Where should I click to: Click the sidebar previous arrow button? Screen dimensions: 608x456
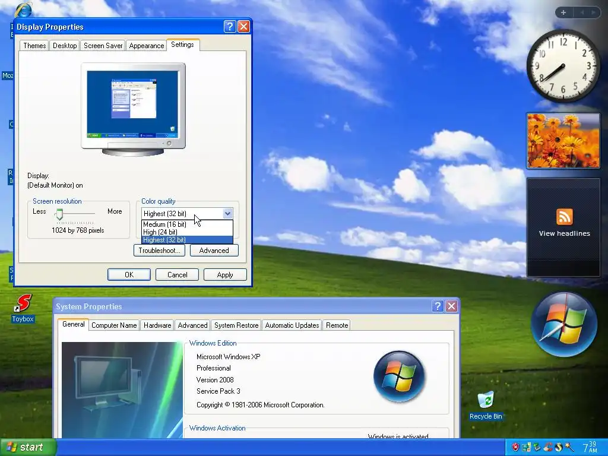582,12
